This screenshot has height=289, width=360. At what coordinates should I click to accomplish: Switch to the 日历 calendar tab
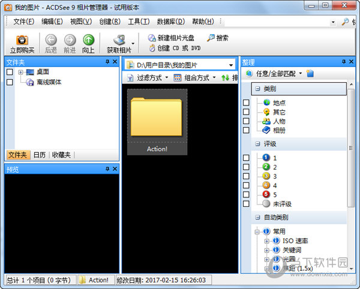40,155
